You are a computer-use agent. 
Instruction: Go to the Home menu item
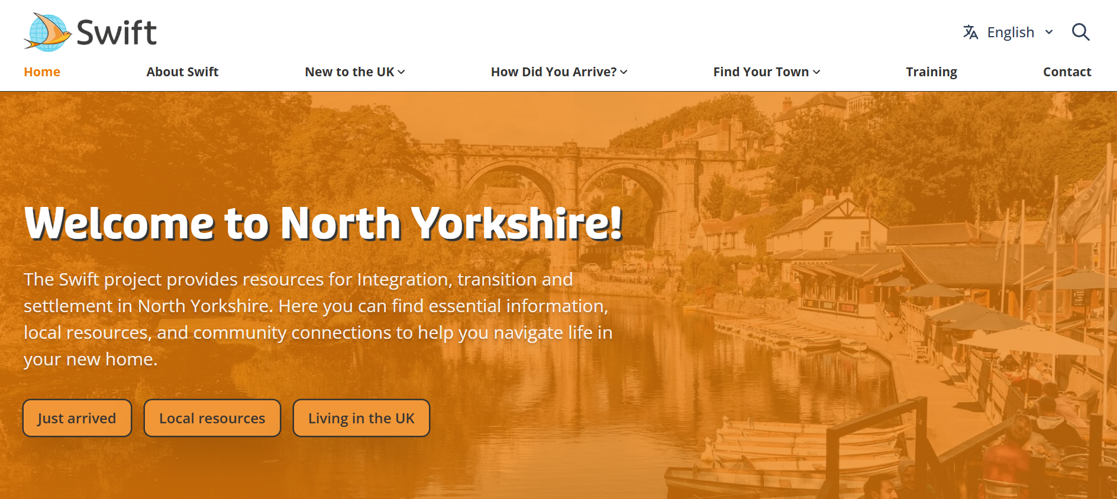42,72
